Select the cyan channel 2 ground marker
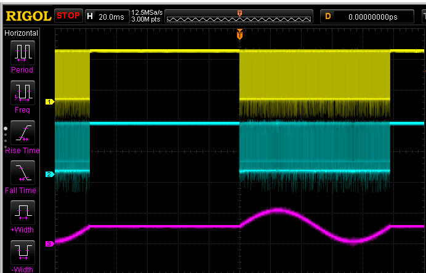This screenshot has height=273, width=426. [50, 174]
